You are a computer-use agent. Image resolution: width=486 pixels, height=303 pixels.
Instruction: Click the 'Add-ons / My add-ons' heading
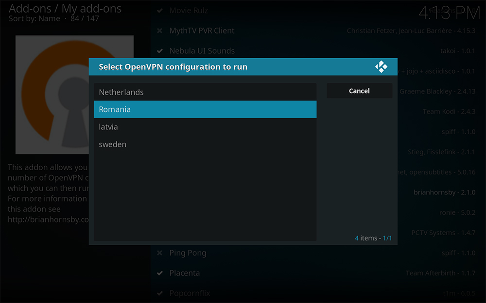(x=65, y=8)
